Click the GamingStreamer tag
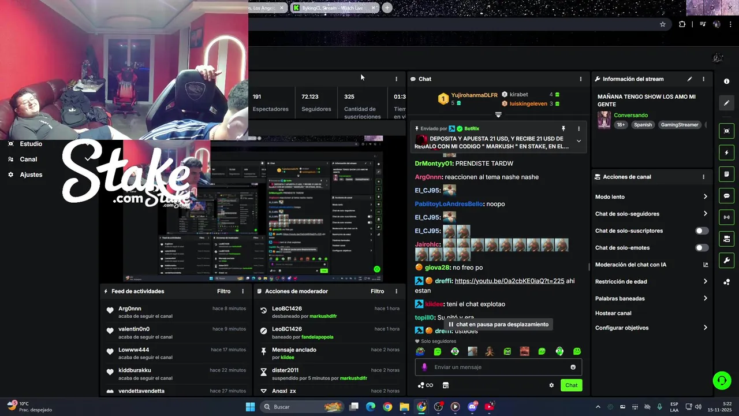This screenshot has height=416, width=739. tap(680, 125)
